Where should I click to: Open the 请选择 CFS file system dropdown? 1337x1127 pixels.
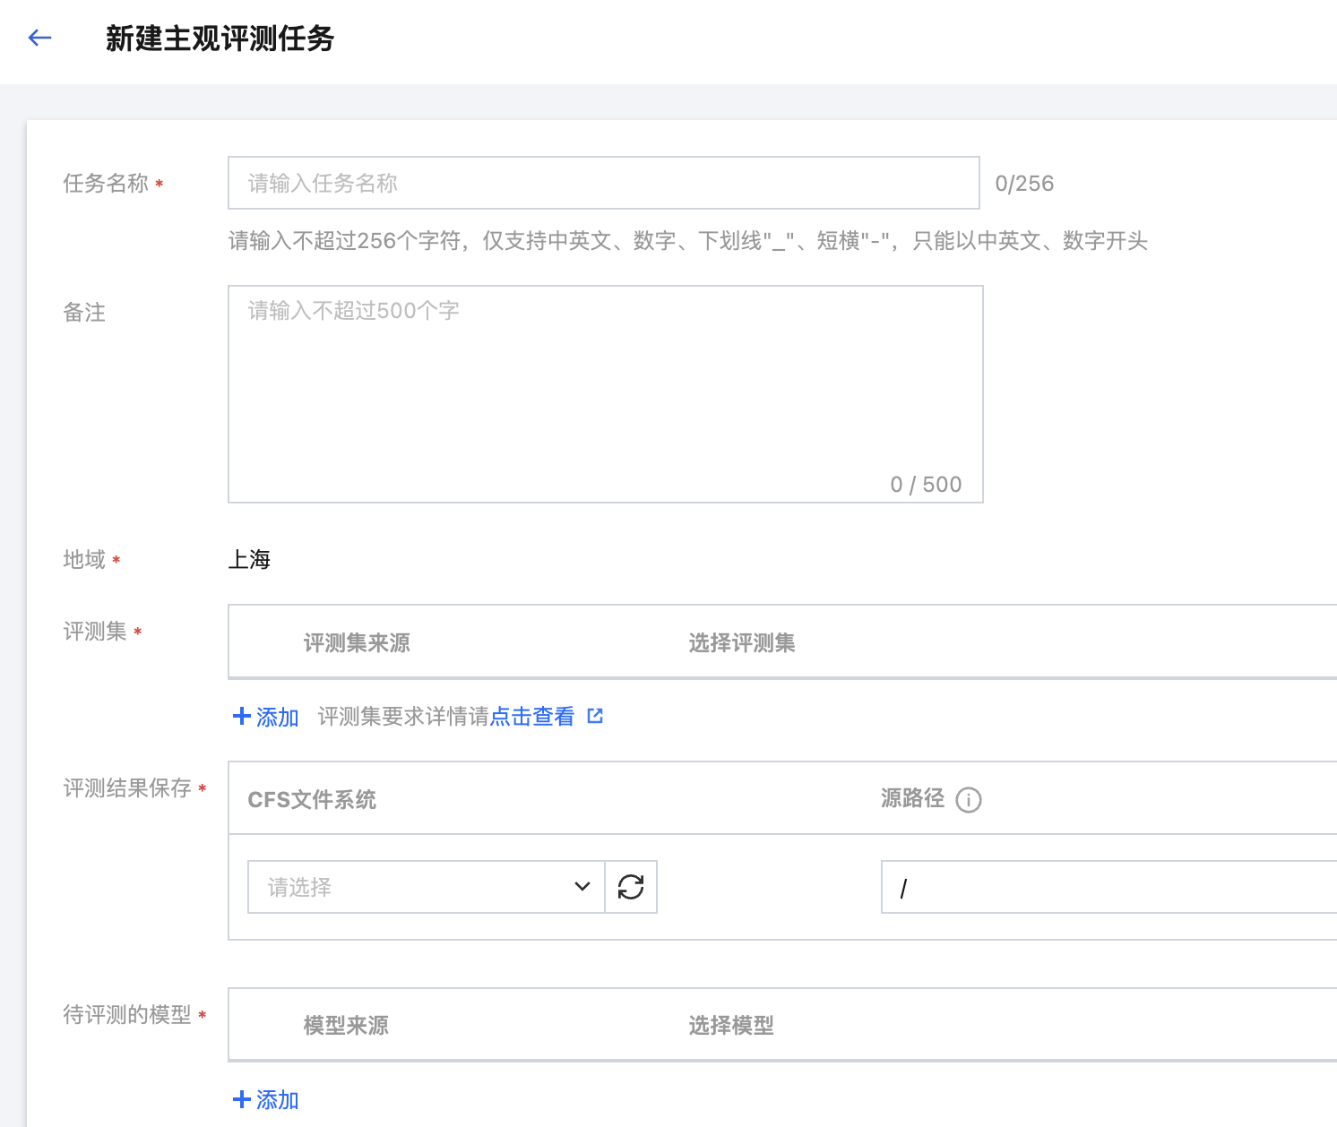(412, 887)
